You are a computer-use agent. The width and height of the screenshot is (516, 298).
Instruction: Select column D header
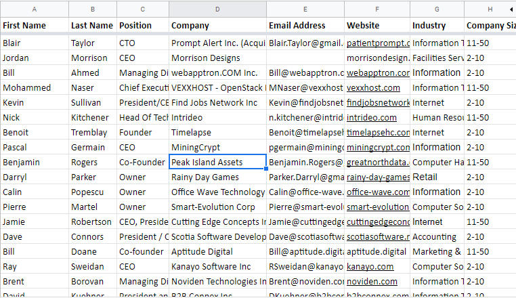click(x=217, y=9)
